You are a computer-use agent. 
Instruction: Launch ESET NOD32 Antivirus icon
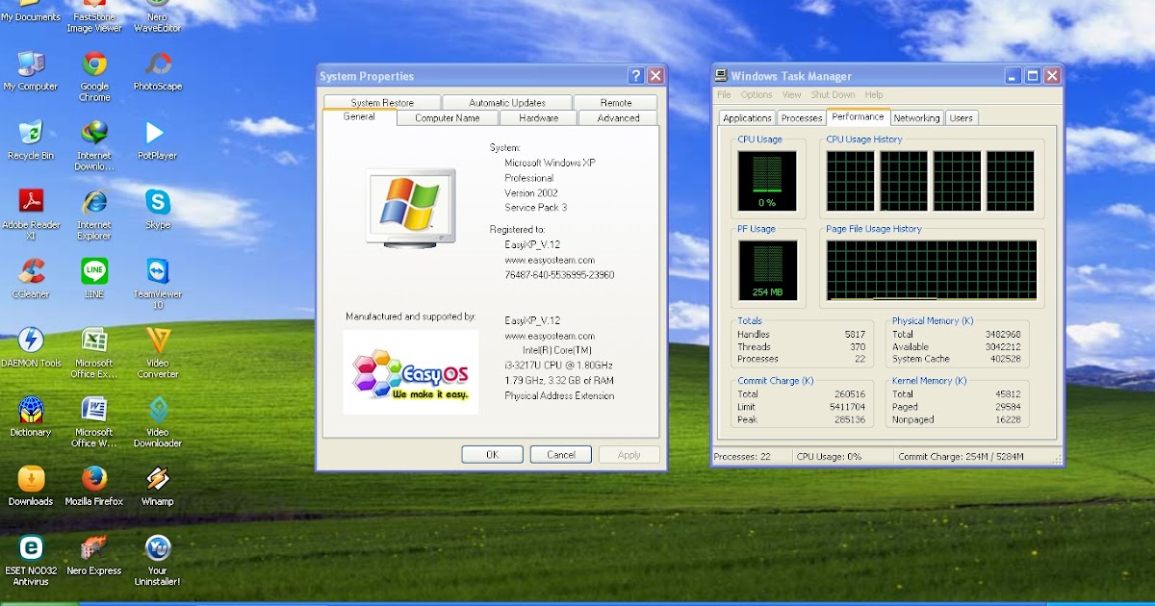tap(31, 561)
